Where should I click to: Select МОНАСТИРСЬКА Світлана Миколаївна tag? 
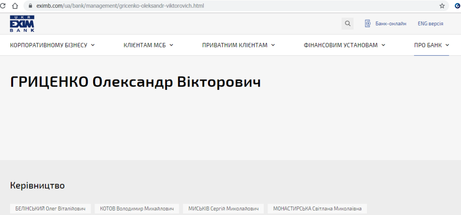[317, 209]
